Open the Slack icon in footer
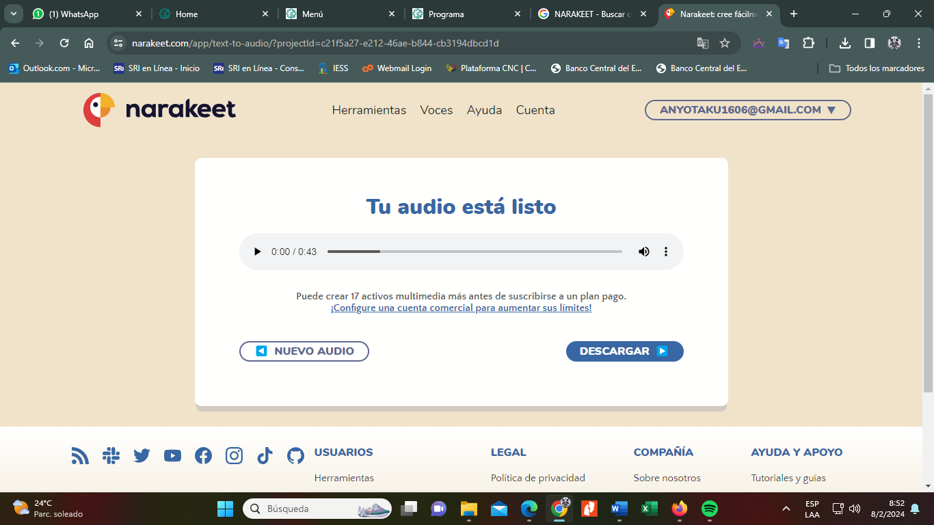 [x=111, y=456]
